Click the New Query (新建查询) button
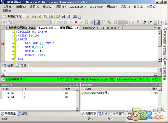The height and width of the screenshot is (123, 168). pyautogui.click(x=13, y=16)
